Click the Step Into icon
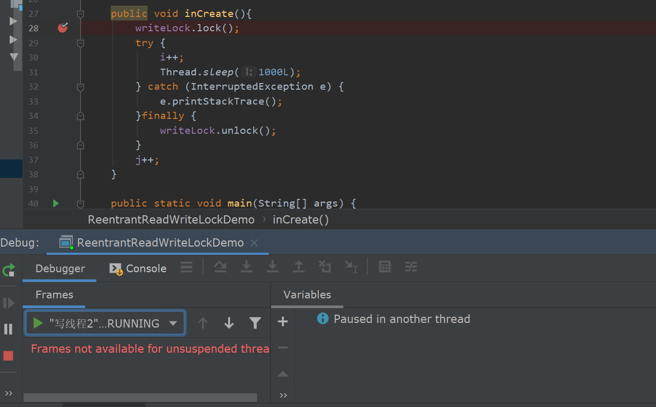 coord(247,267)
